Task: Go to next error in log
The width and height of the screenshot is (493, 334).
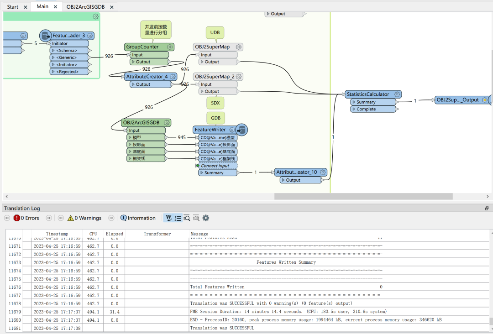Action: [x=49, y=218]
